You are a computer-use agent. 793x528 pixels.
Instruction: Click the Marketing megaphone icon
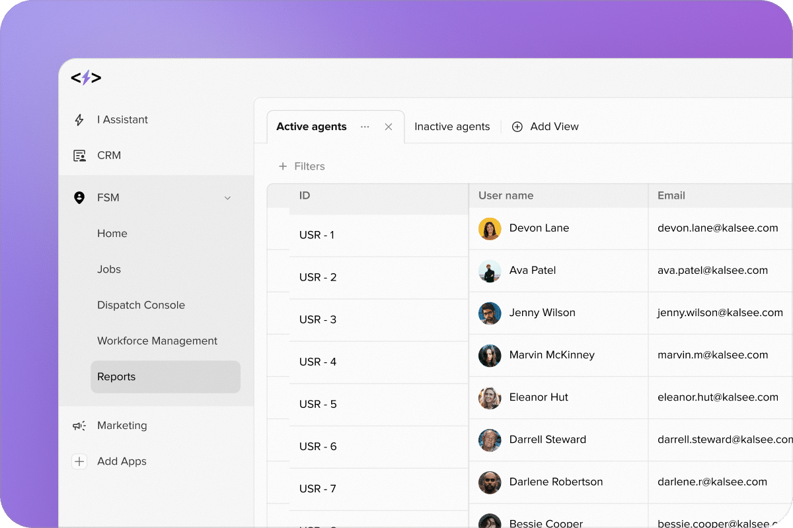(79, 426)
